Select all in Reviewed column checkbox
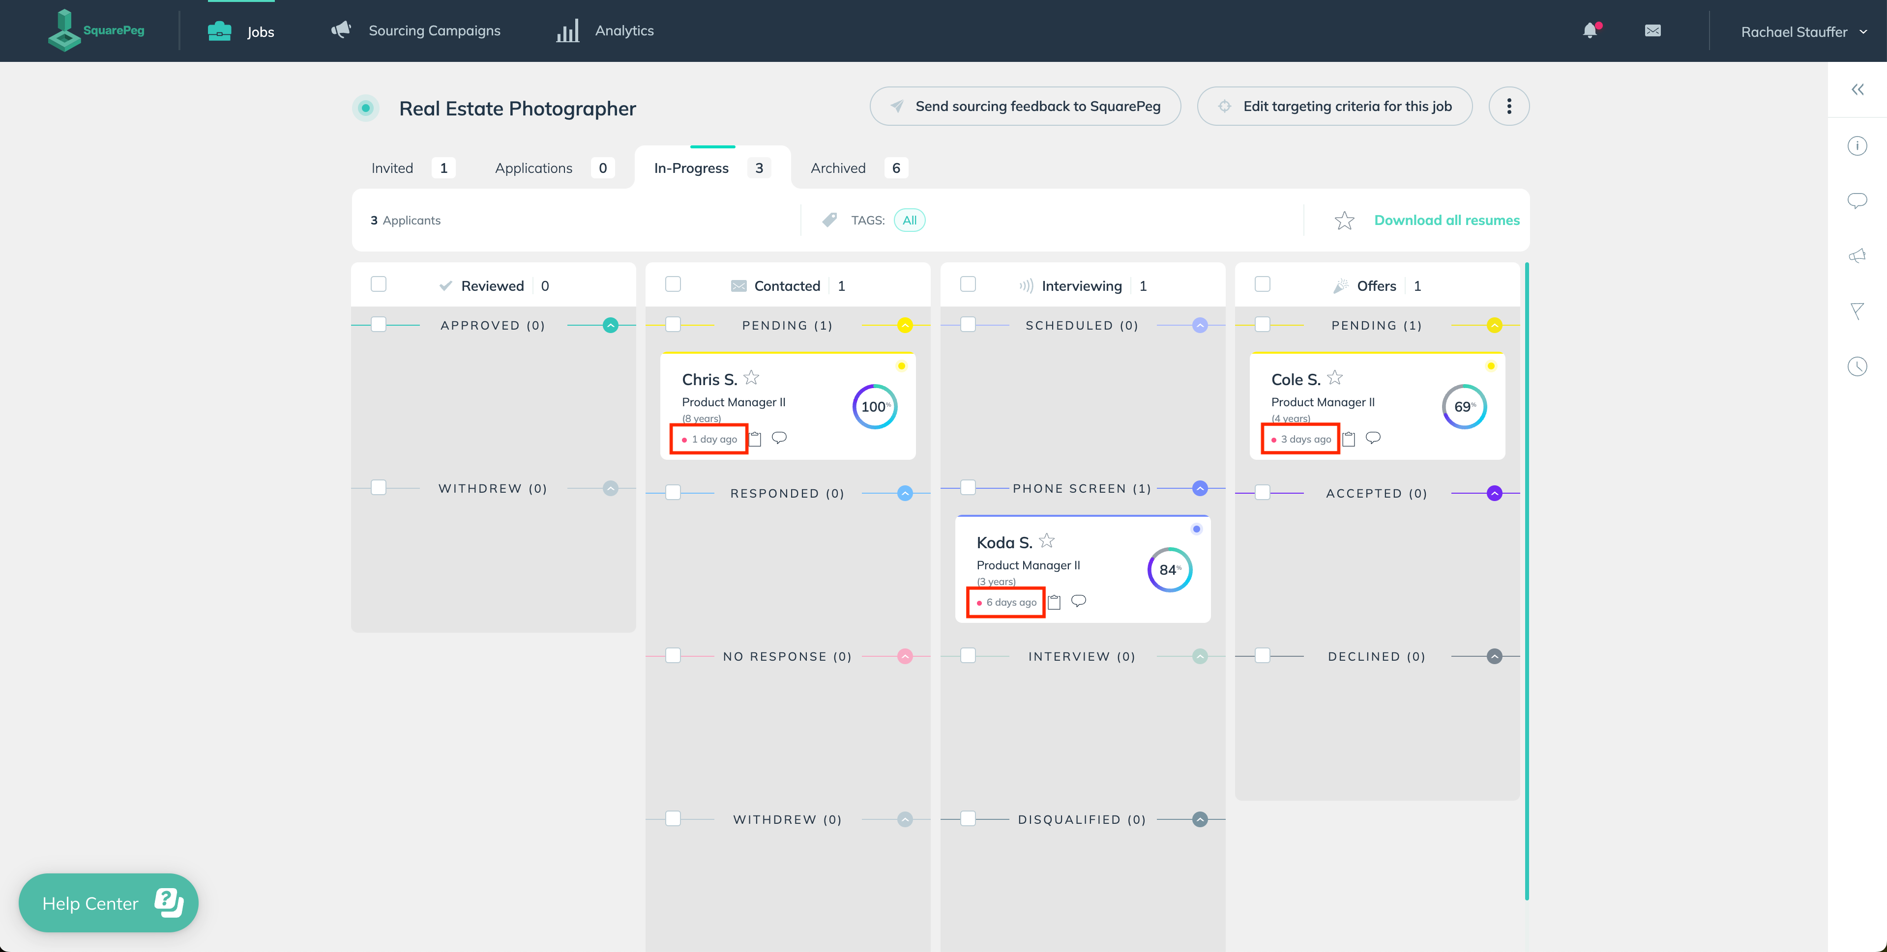Viewport: 1887px width, 952px height. click(379, 284)
